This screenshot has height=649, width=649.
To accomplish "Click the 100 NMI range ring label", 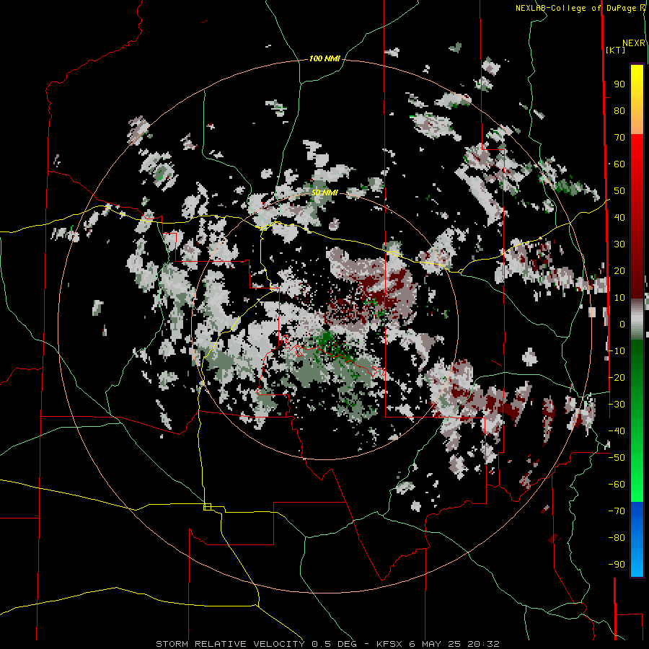I will click(324, 59).
